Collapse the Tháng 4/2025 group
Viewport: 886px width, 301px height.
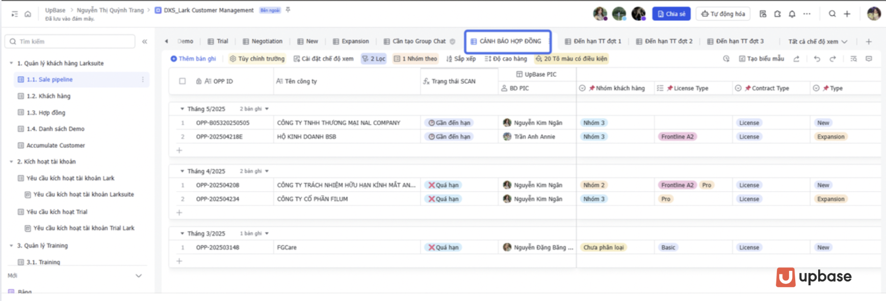pyautogui.click(x=182, y=171)
